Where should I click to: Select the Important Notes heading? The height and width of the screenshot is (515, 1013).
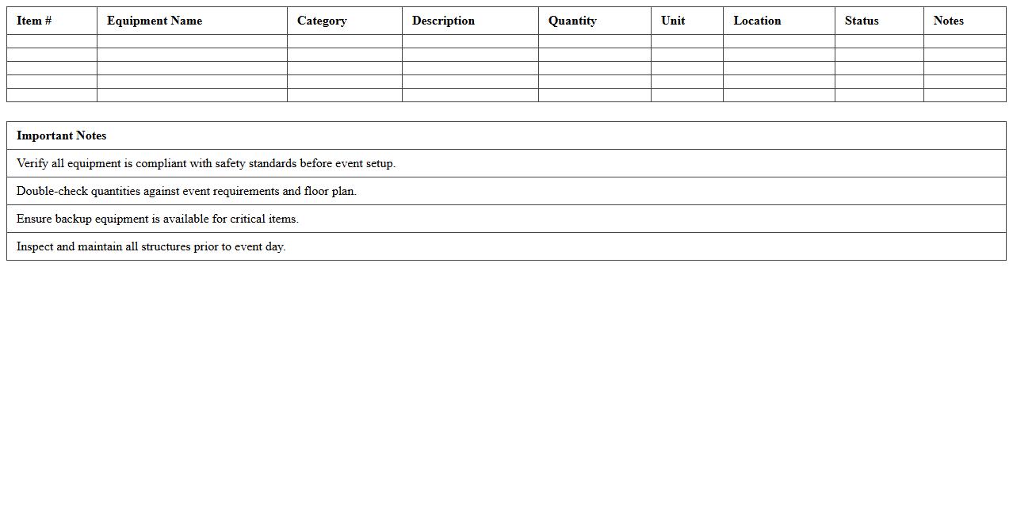(x=62, y=135)
